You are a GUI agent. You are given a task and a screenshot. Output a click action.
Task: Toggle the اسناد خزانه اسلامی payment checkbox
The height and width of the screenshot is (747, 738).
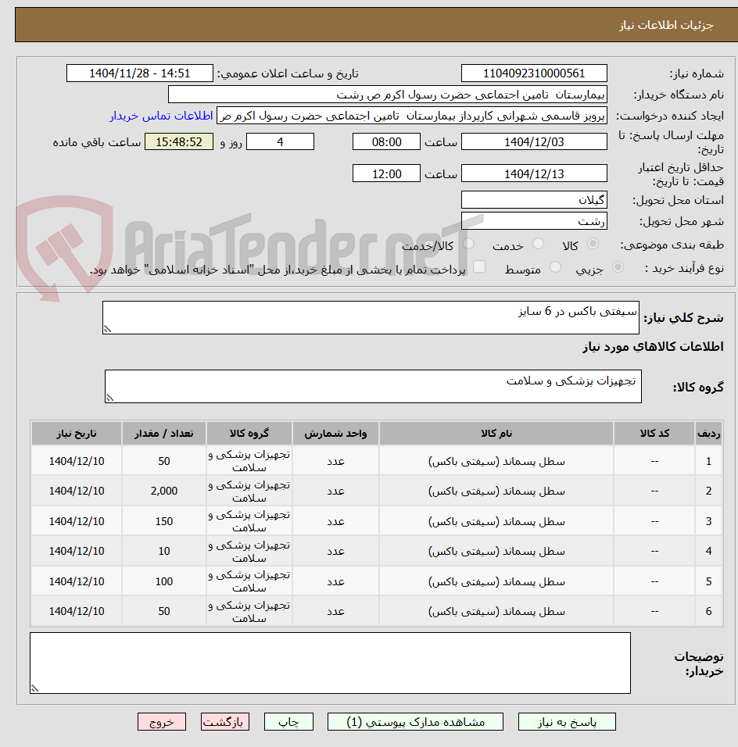click(x=479, y=266)
